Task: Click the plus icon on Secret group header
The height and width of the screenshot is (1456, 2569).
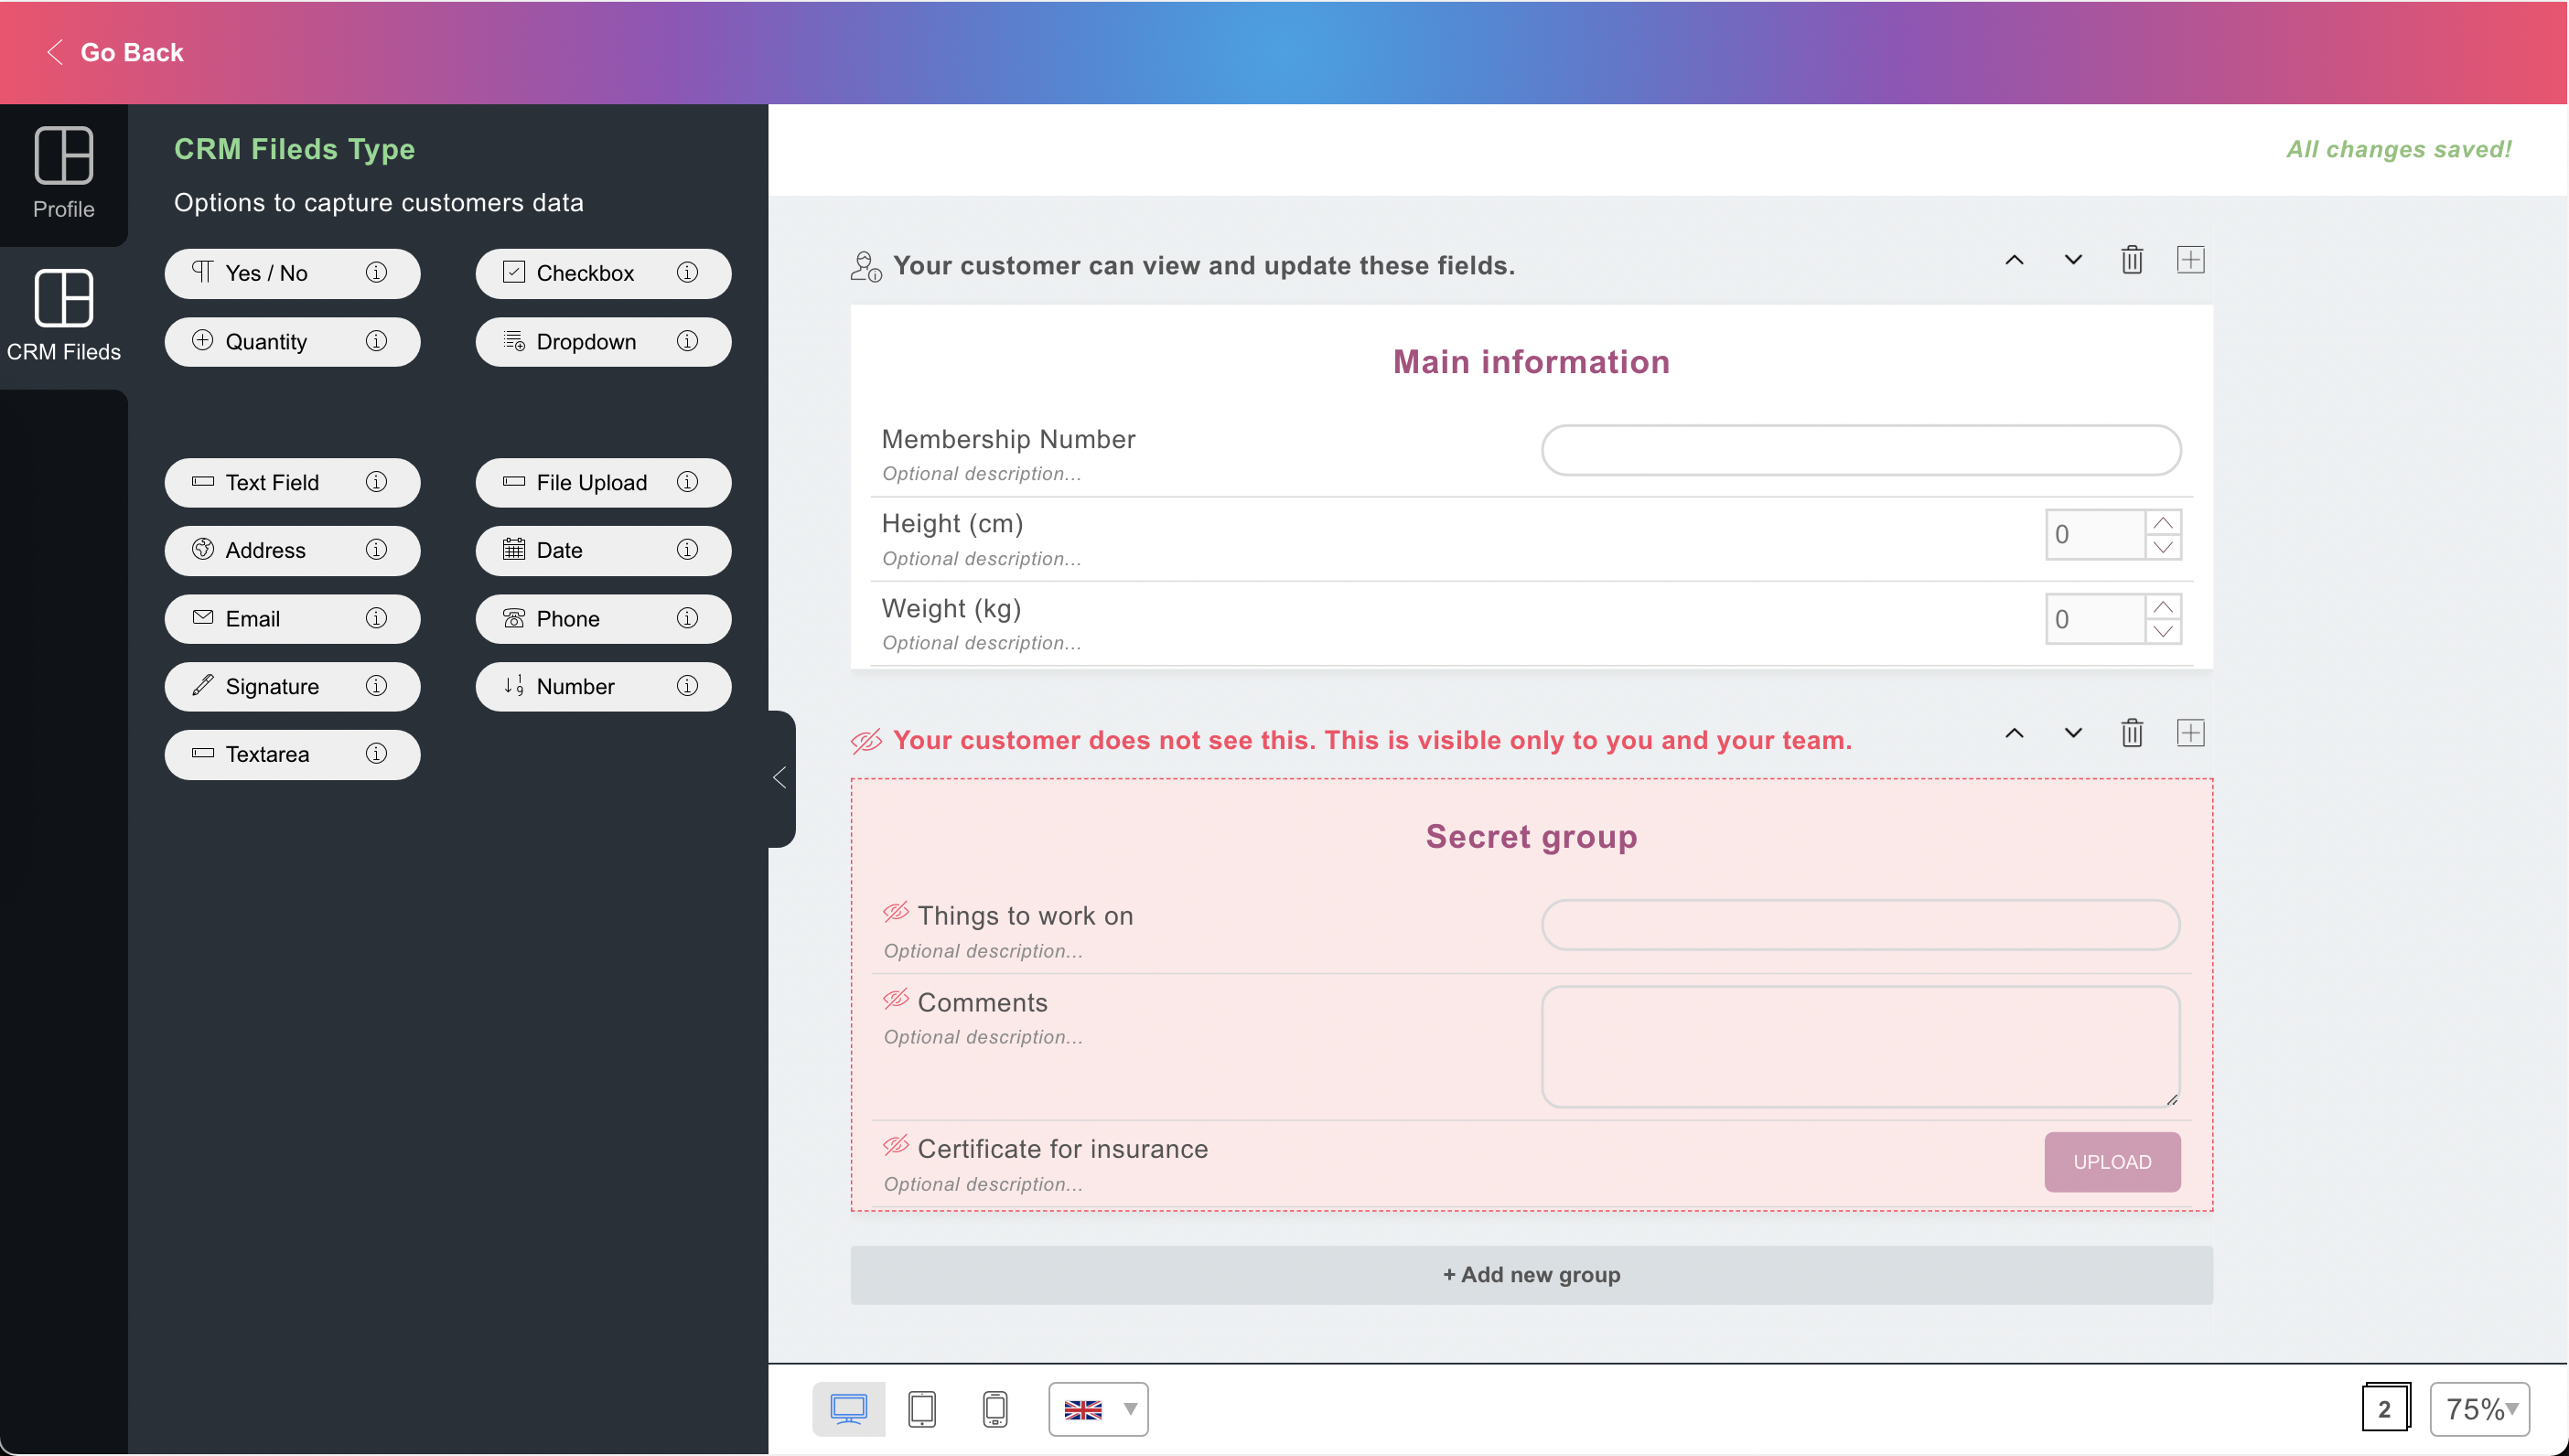Action: [x=2190, y=734]
